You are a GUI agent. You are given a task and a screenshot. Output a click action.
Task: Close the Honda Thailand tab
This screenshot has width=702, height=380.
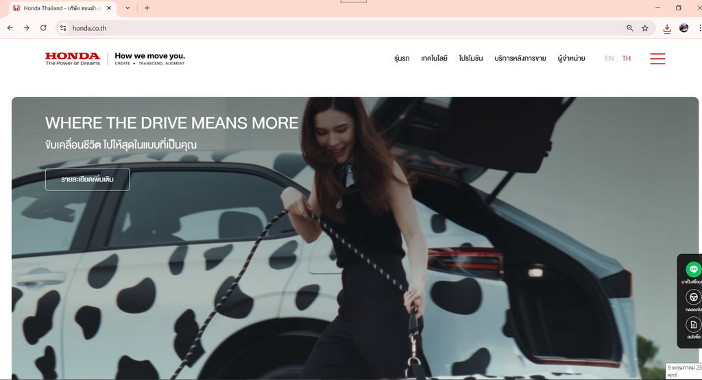pos(109,8)
